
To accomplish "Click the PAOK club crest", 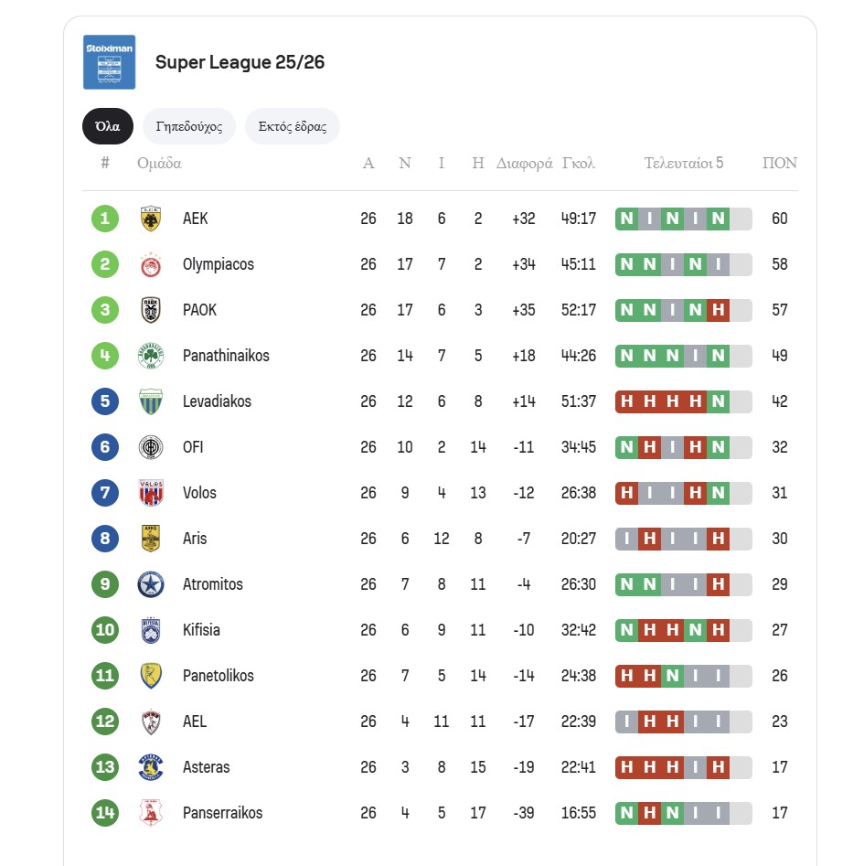I will [151, 310].
